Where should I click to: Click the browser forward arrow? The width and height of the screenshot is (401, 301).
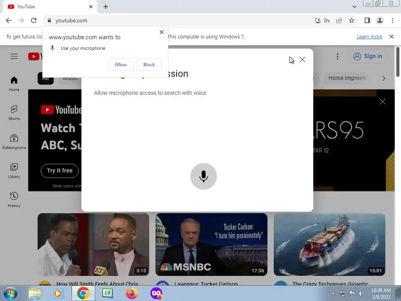[x=21, y=20]
